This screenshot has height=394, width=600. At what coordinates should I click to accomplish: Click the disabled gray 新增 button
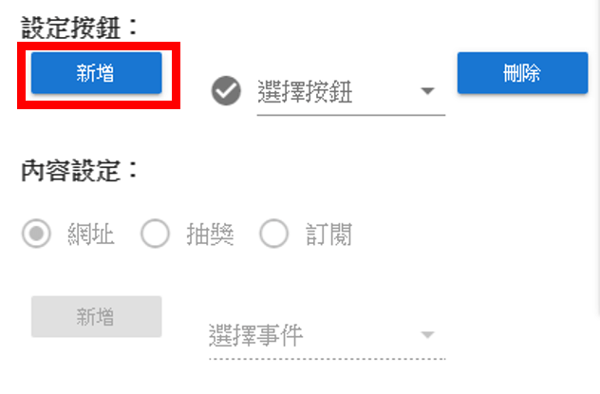[97, 317]
